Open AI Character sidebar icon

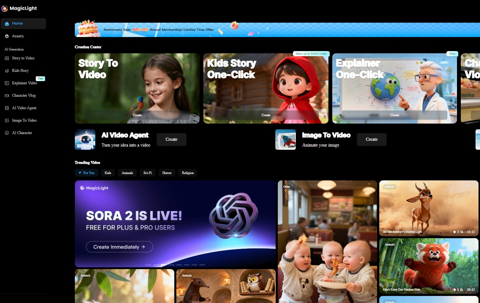point(7,133)
